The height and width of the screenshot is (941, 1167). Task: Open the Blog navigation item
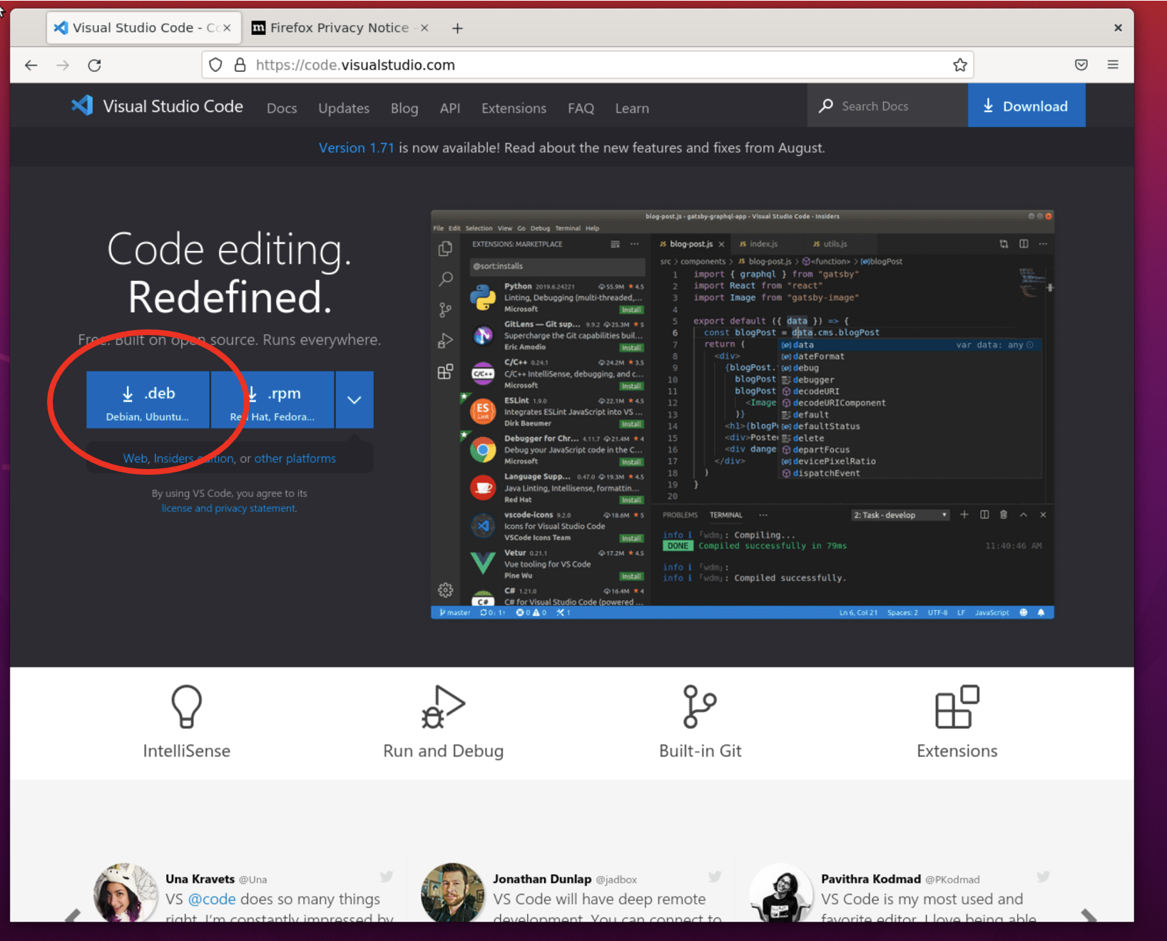[404, 108]
